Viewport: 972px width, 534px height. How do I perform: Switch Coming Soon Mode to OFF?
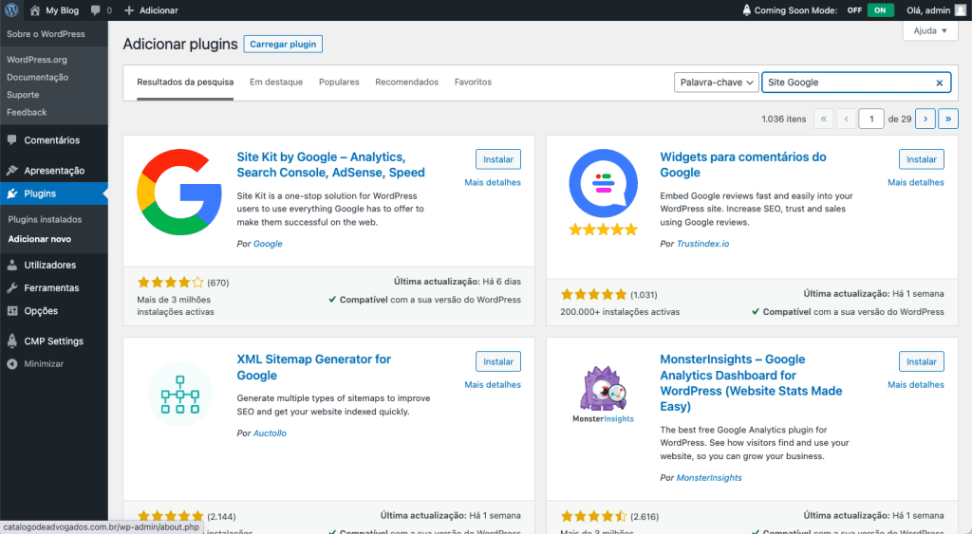coord(855,9)
